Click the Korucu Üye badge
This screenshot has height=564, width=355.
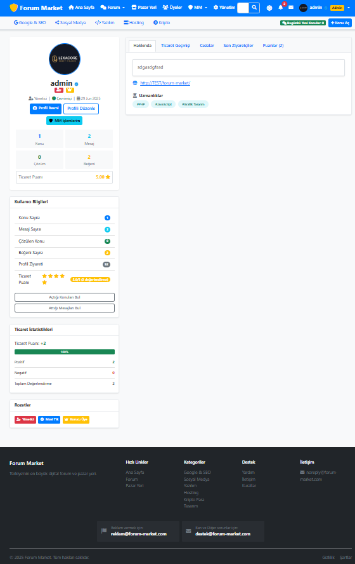point(76,419)
